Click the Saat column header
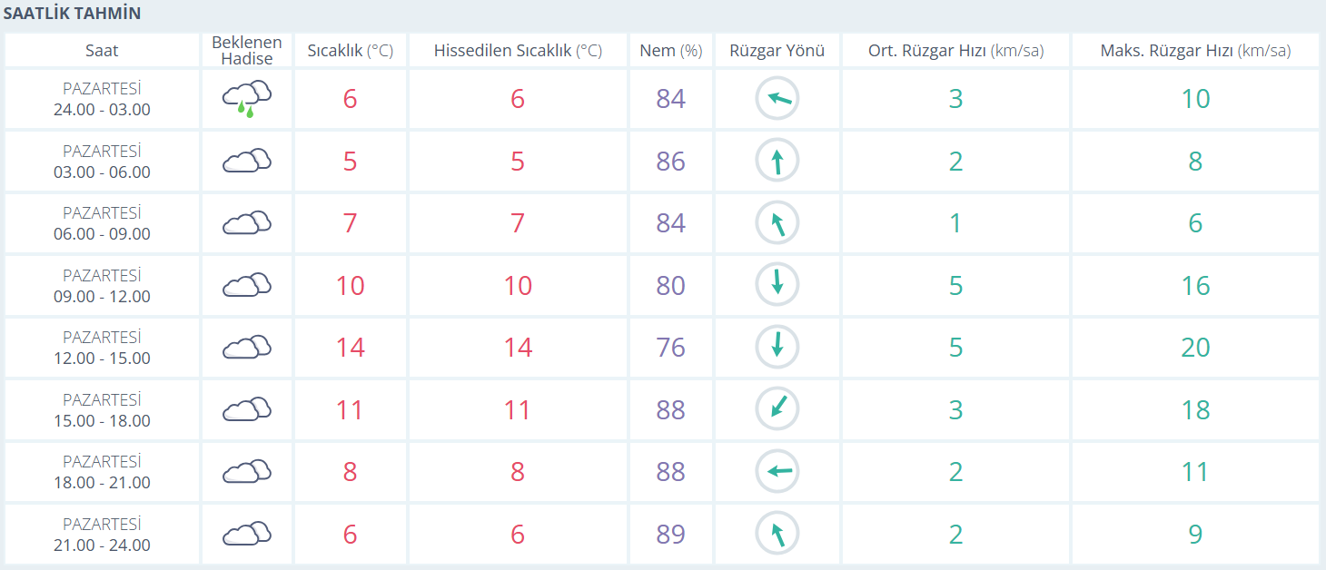1326x570 pixels. [x=102, y=51]
